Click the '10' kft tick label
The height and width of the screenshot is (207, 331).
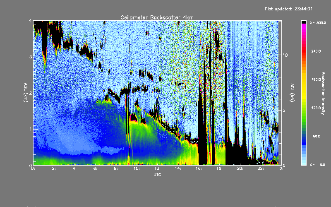coord(285,55)
